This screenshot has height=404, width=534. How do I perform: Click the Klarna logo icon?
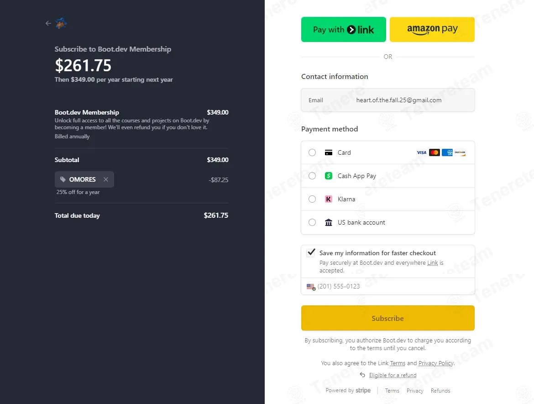(328, 199)
